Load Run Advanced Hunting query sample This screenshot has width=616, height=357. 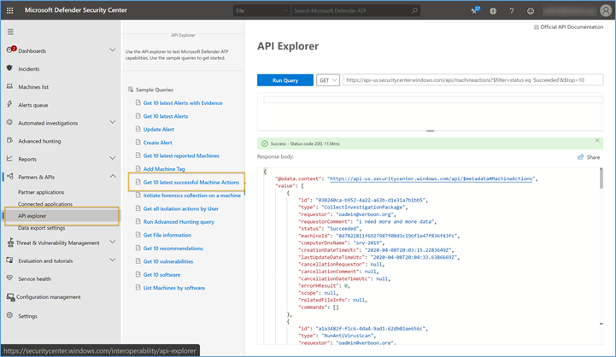(x=179, y=222)
